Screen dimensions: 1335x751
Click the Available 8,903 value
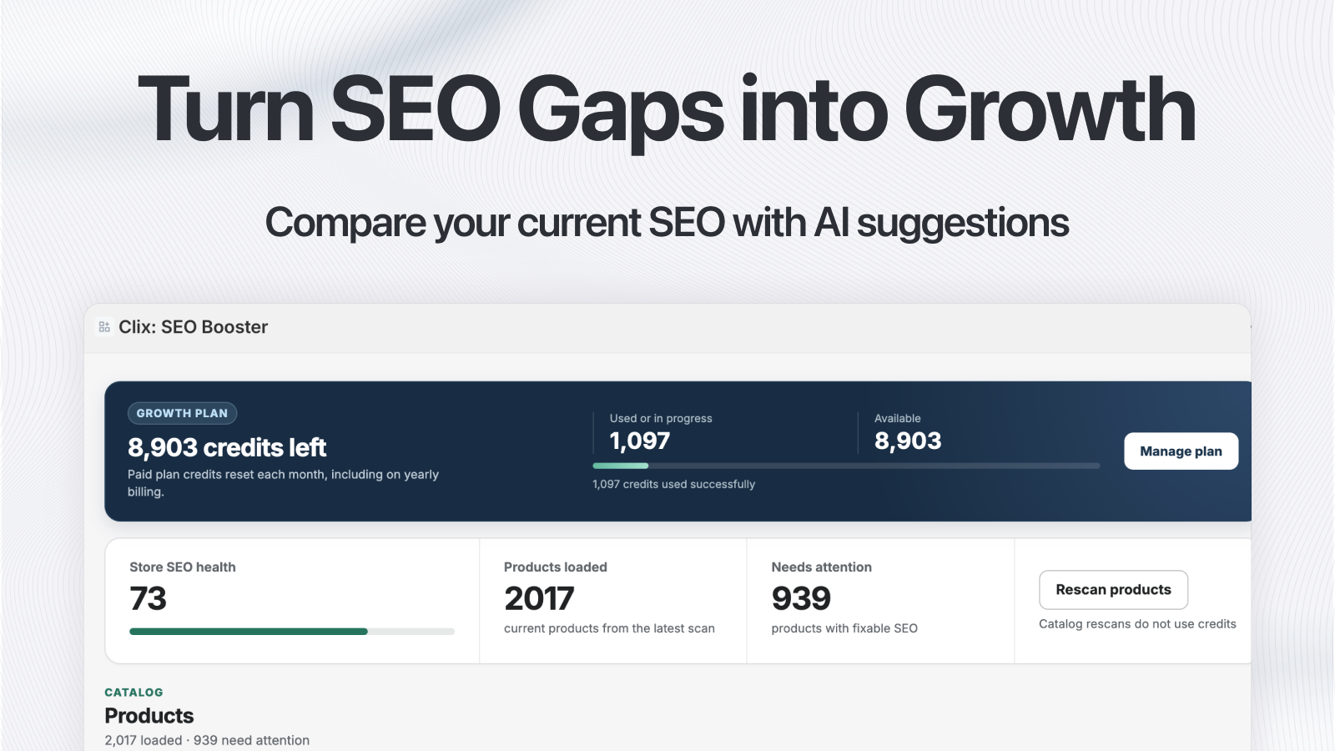[x=908, y=441]
